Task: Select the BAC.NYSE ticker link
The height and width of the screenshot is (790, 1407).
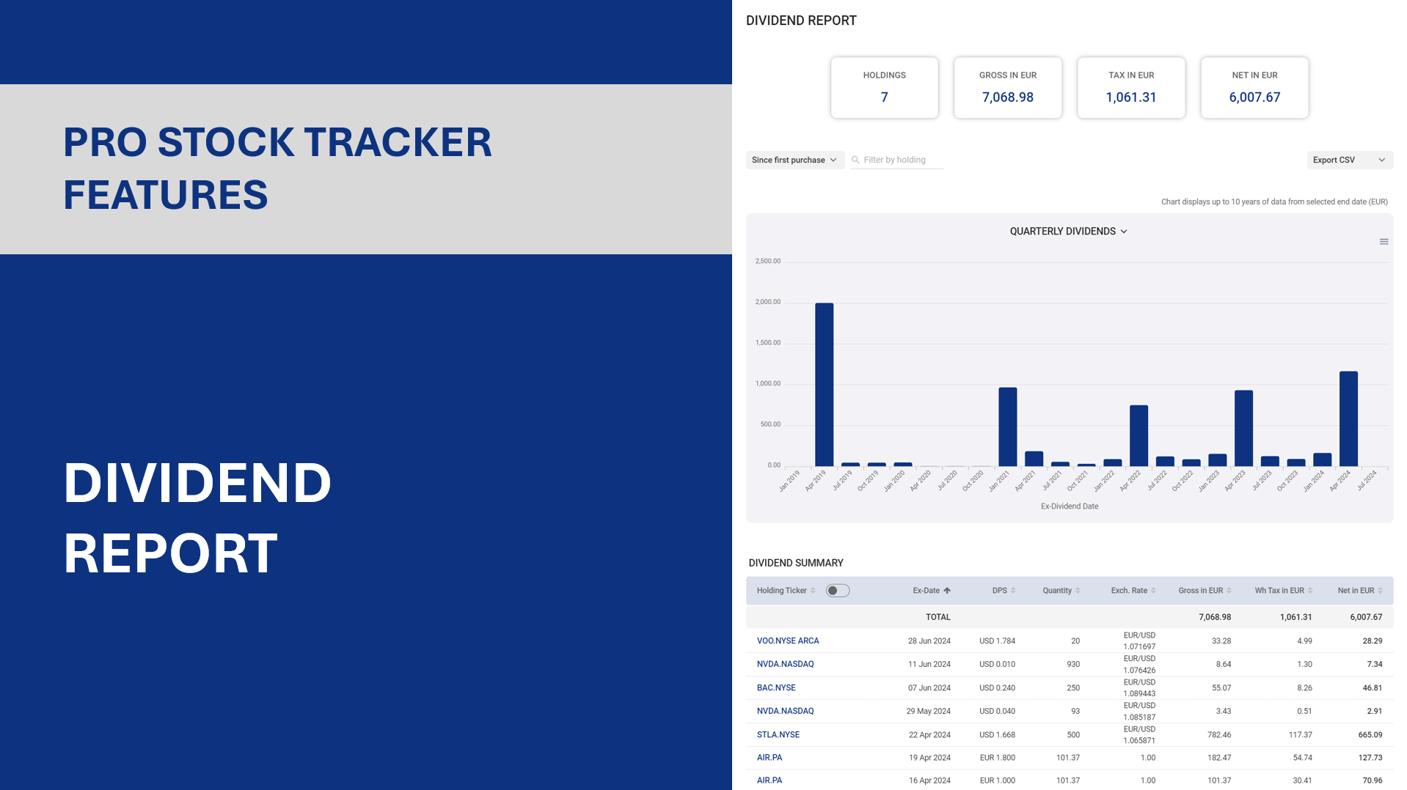Action: [x=776, y=687]
